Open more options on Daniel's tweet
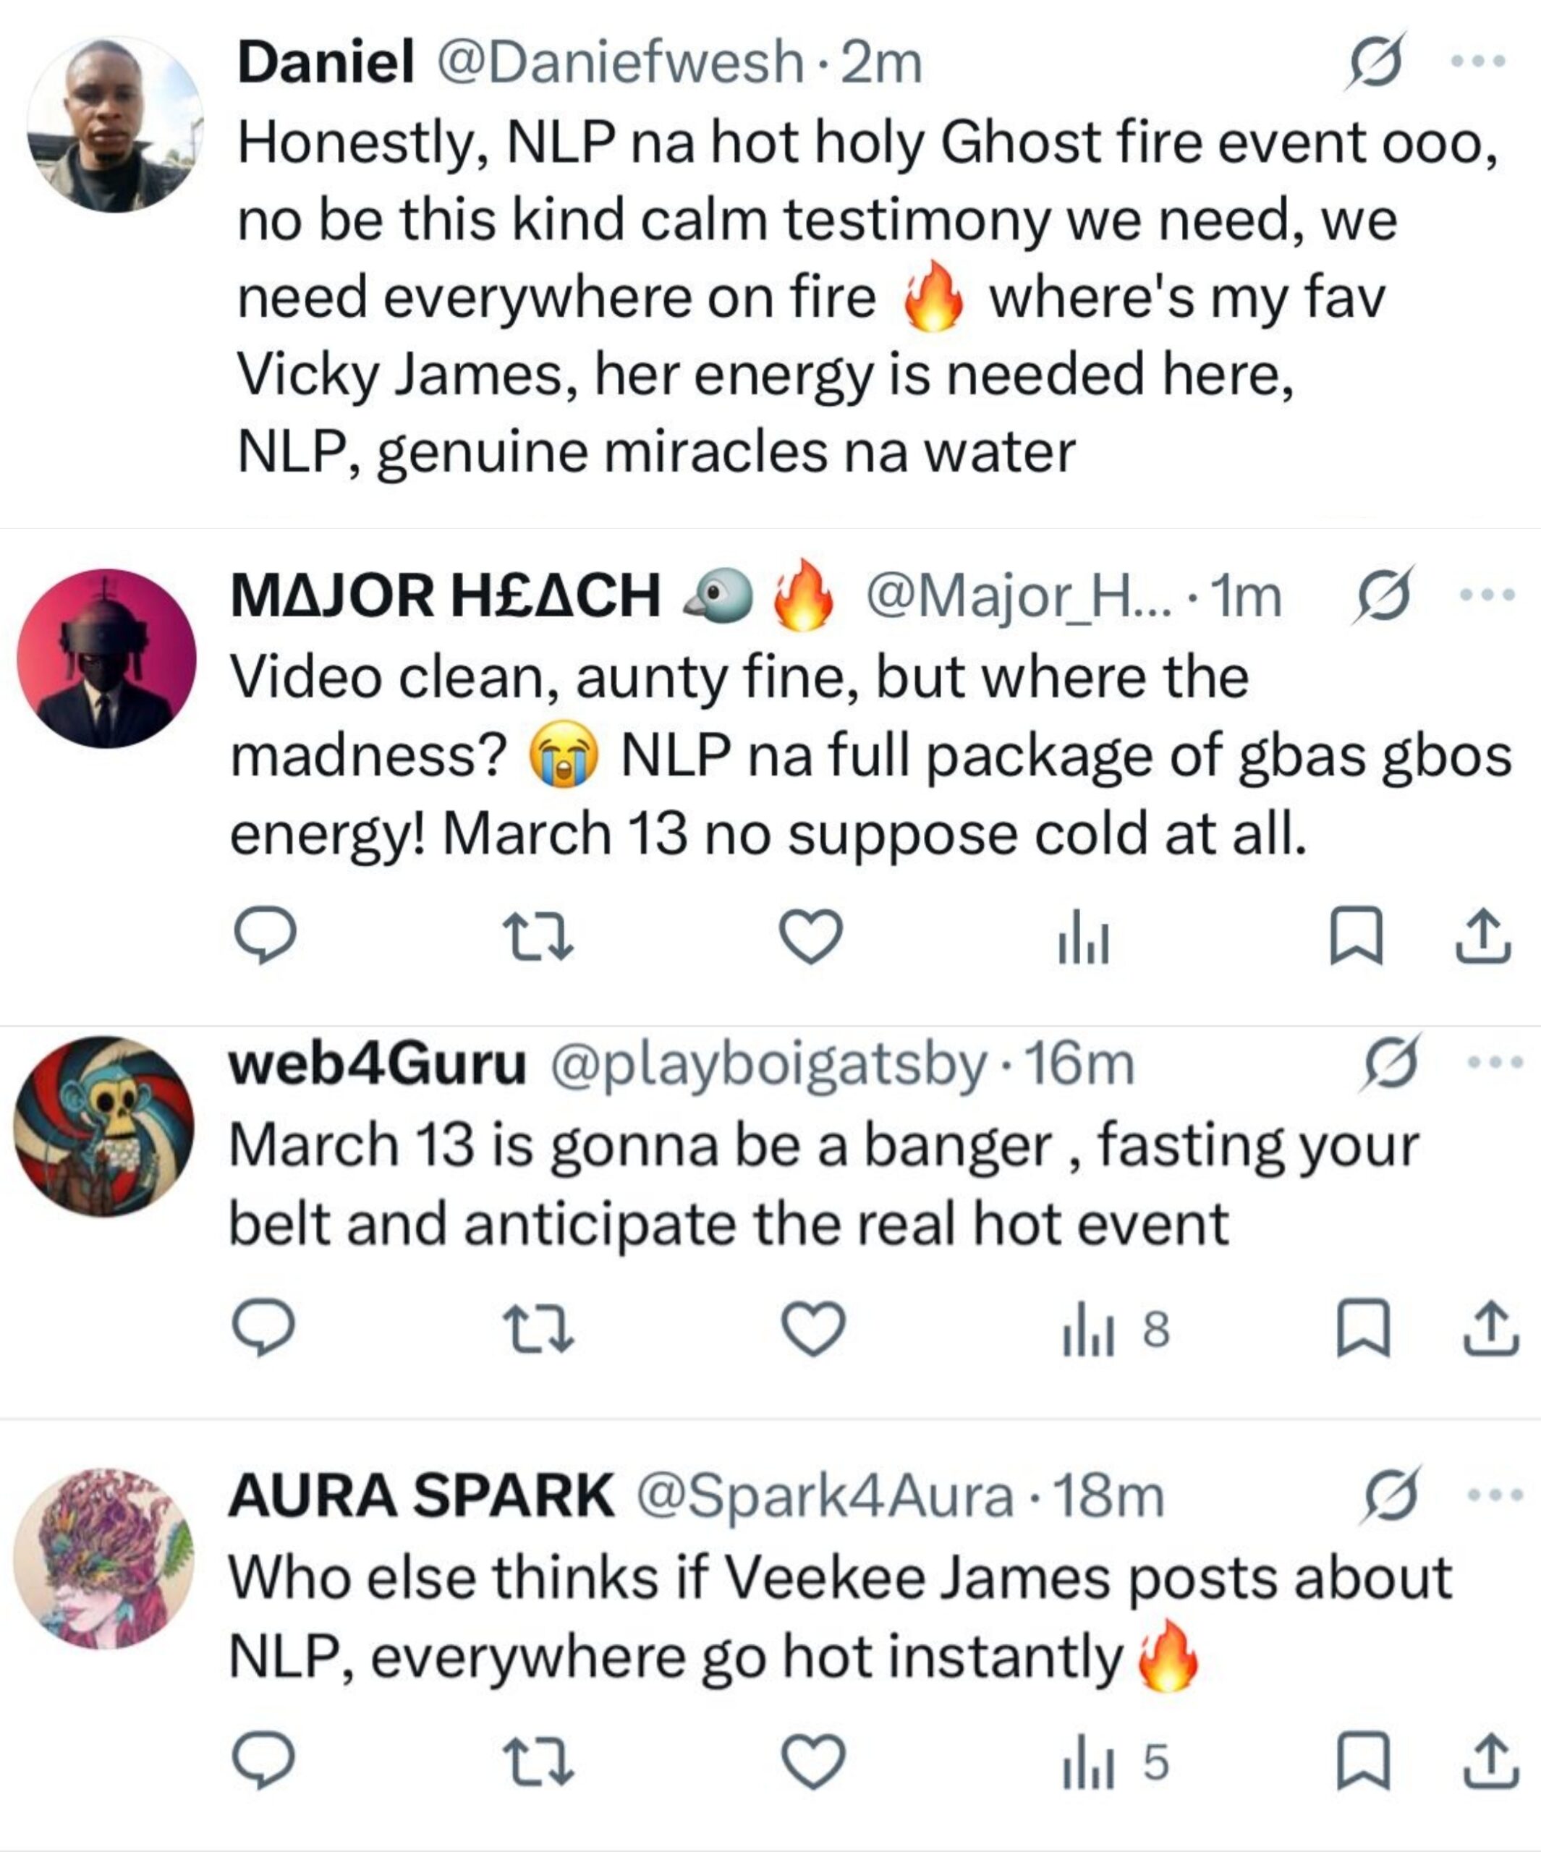 (1480, 61)
